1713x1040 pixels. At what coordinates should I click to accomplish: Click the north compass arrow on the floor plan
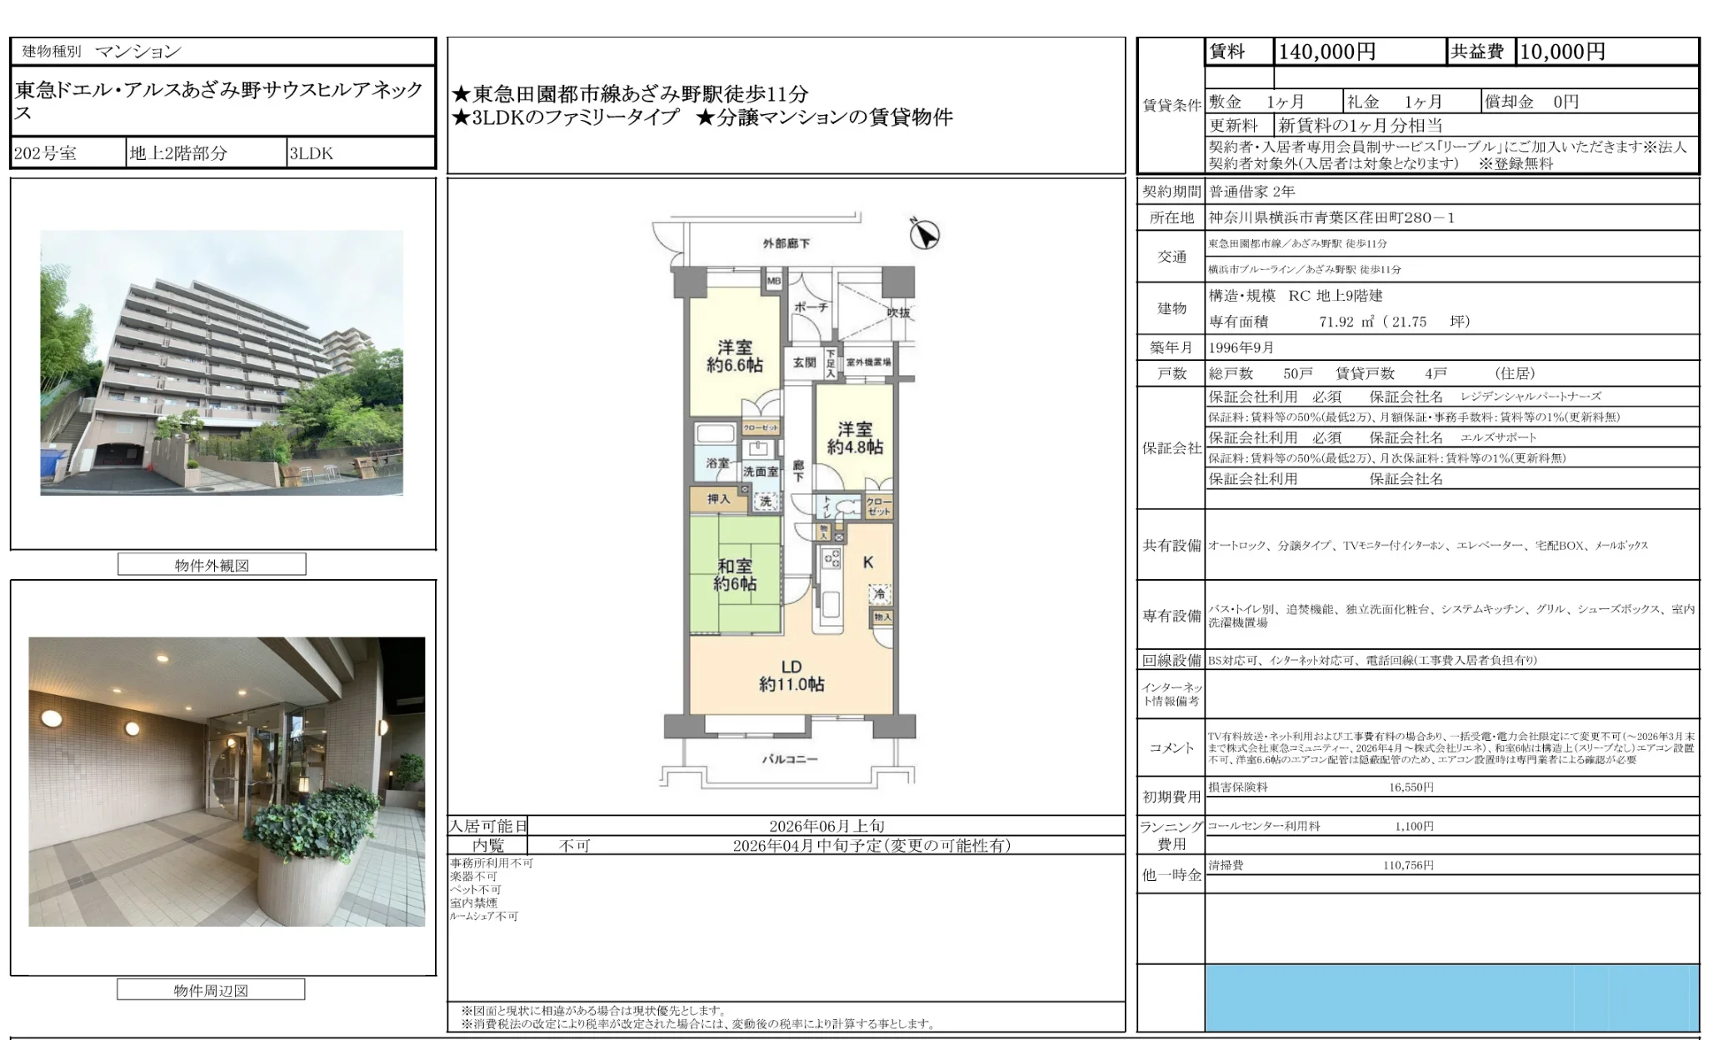(x=925, y=234)
